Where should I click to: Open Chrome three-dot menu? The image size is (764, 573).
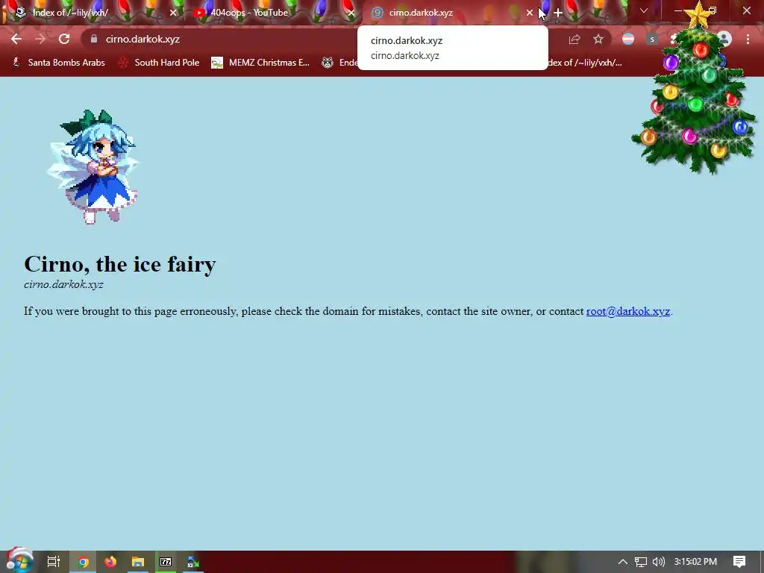pos(748,39)
